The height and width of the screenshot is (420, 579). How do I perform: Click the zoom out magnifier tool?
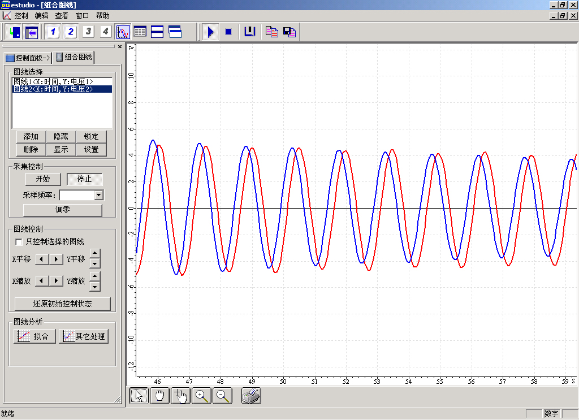[x=223, y=396]
